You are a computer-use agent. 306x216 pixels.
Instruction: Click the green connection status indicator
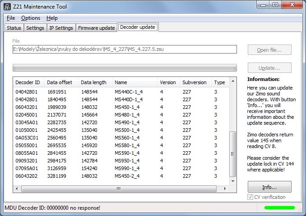[x=279, y=208]
